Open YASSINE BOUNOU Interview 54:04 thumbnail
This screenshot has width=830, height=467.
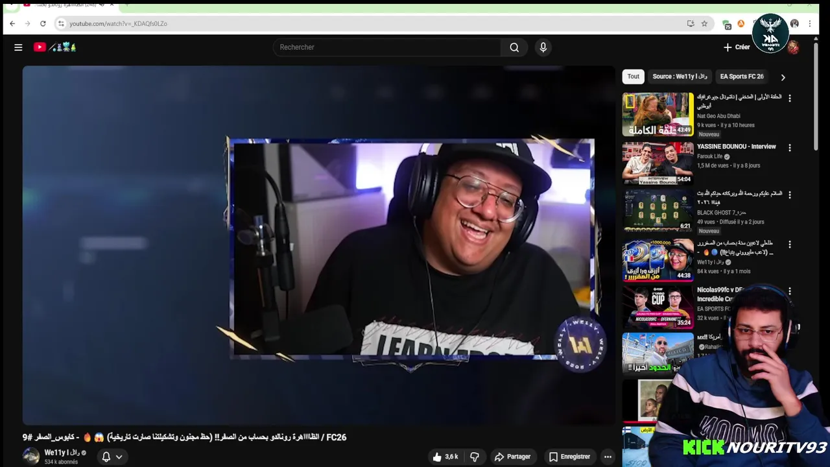pyautogui.click(x=658, y=163)
